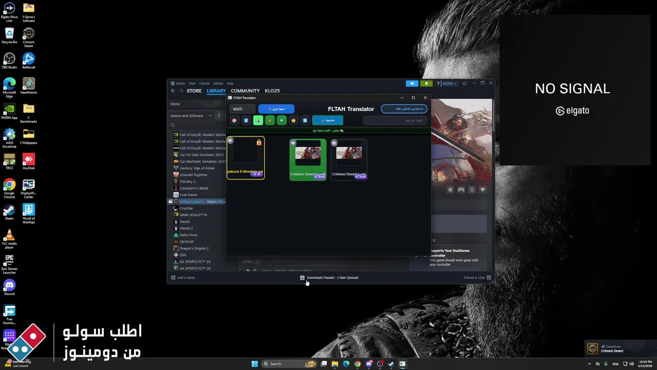Go back with Steam's left arrow
Viewport: 657px width, 370px height.
click(x=173, y=91)
